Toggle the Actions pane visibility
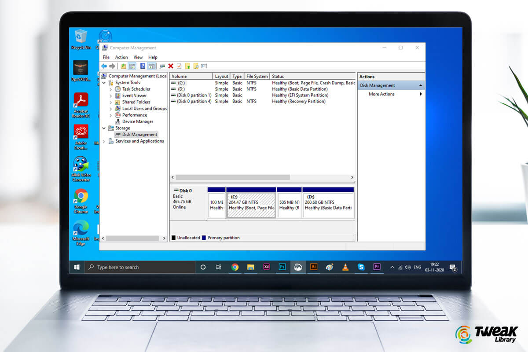Image resolution: width=528 pixels, height=352 pixels. click(152, 66)
